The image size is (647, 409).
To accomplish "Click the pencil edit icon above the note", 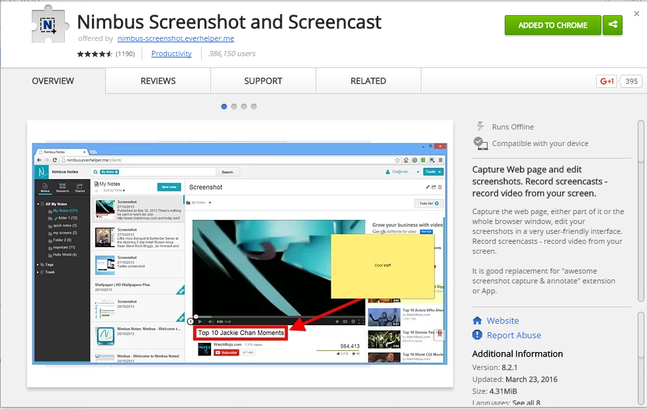I will (427, 188).
